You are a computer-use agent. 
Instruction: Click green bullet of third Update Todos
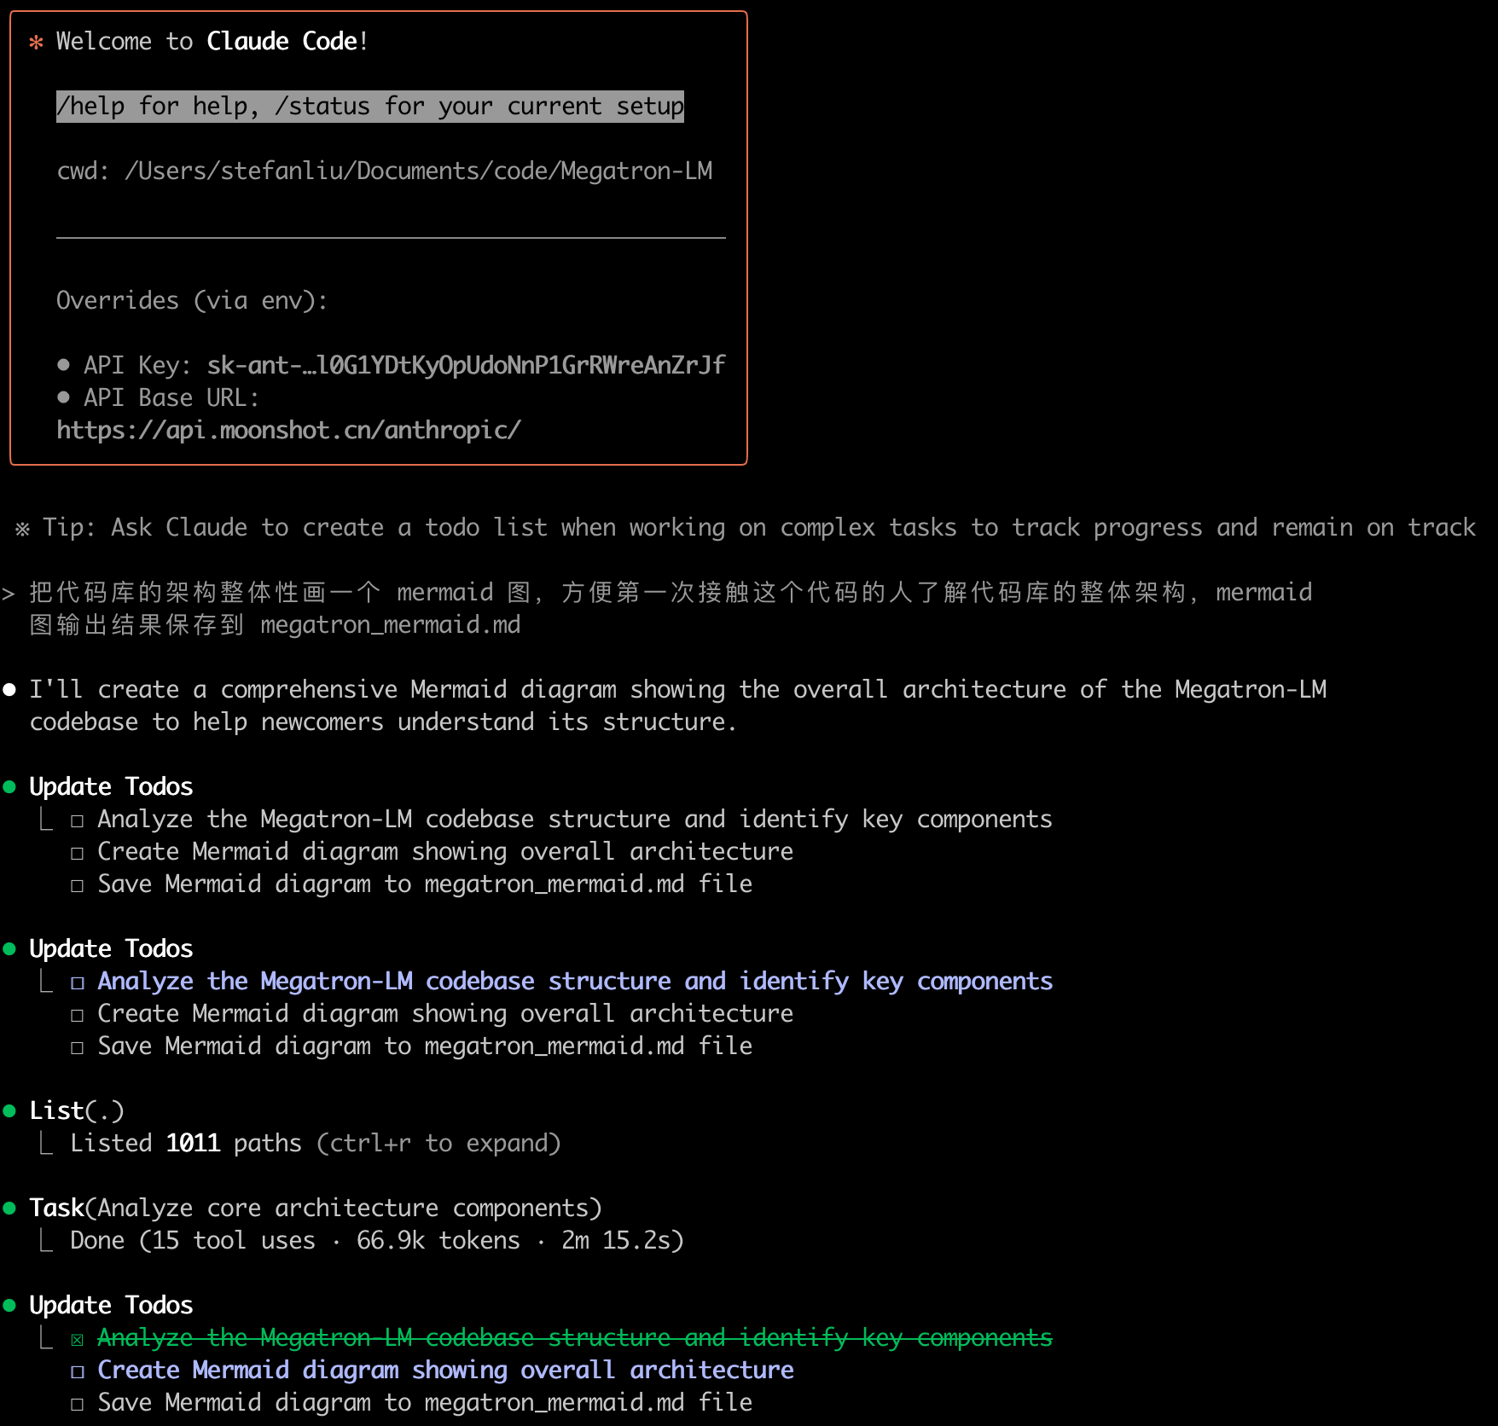9,1306
